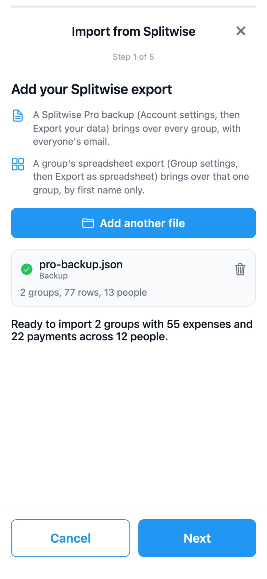
Task: Delete the pro-backup.json file with trash icon
Action: [240, 269]
